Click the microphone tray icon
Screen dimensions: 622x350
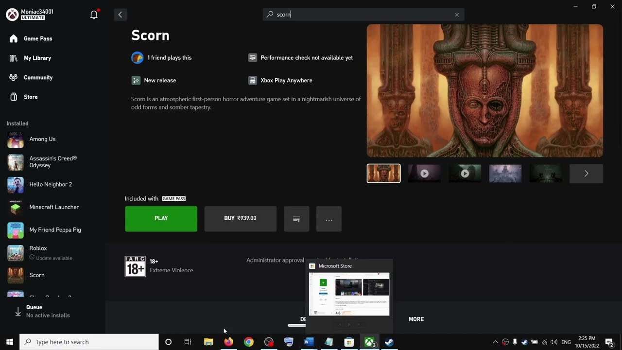click(x=515, y=342)
